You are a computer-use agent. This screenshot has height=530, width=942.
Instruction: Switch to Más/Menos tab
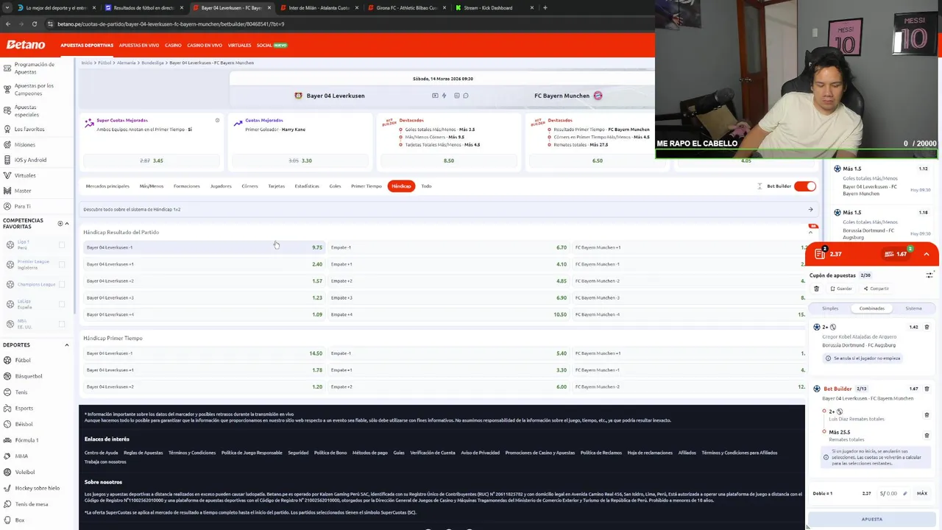[x=152, y=186]
